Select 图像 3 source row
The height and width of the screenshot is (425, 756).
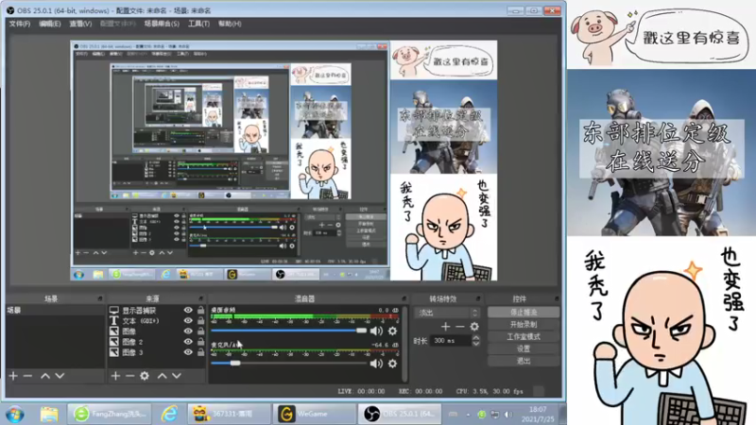(x=157, y=352)
